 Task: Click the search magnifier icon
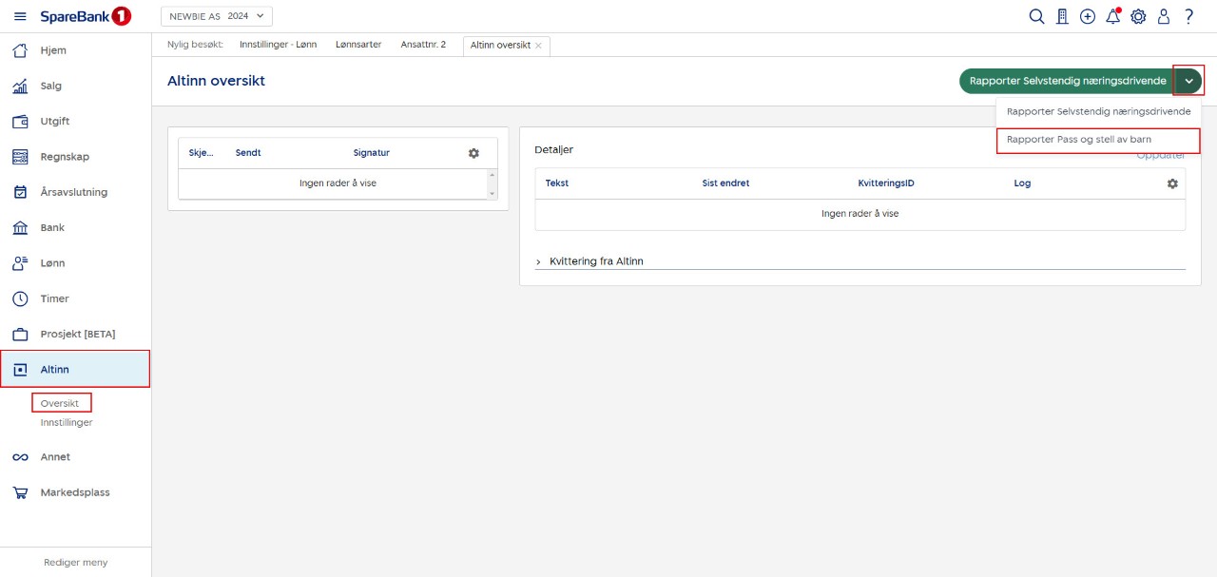pyautogui.click(x=1036, y=17)
